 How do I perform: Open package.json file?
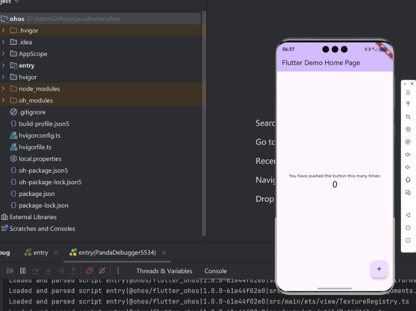coord(37,194)
